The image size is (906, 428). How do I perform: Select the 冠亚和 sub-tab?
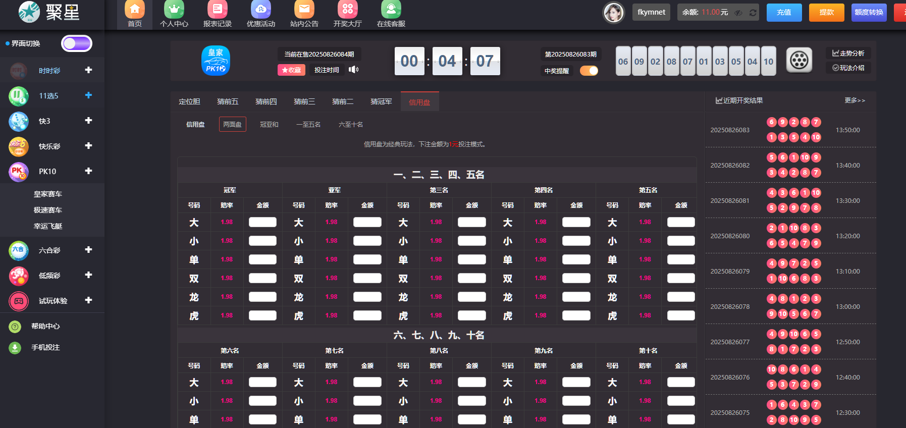click(269, 124)
